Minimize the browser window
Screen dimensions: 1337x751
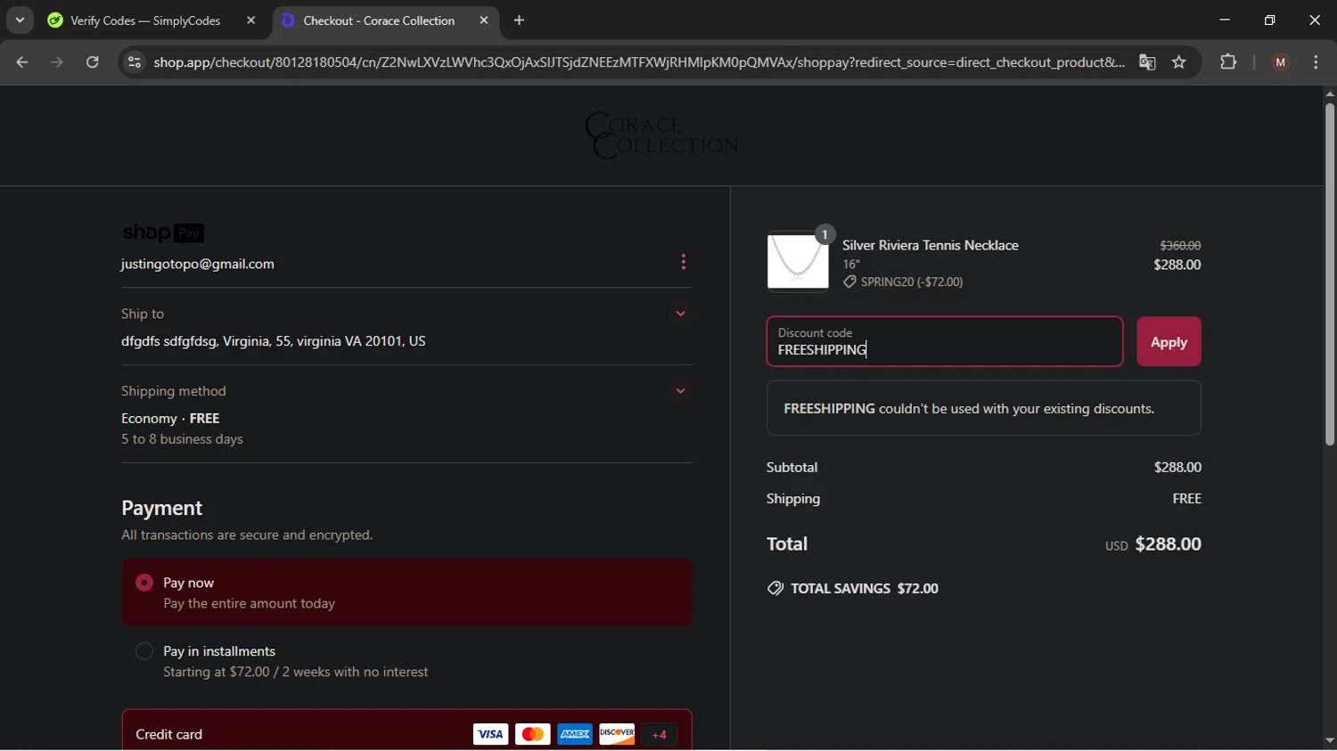[x=1225, y=20]
